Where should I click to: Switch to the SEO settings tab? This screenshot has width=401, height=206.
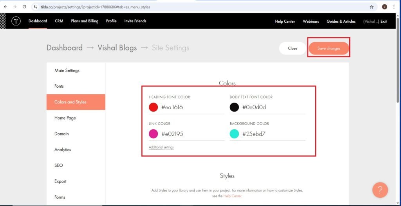59,165
